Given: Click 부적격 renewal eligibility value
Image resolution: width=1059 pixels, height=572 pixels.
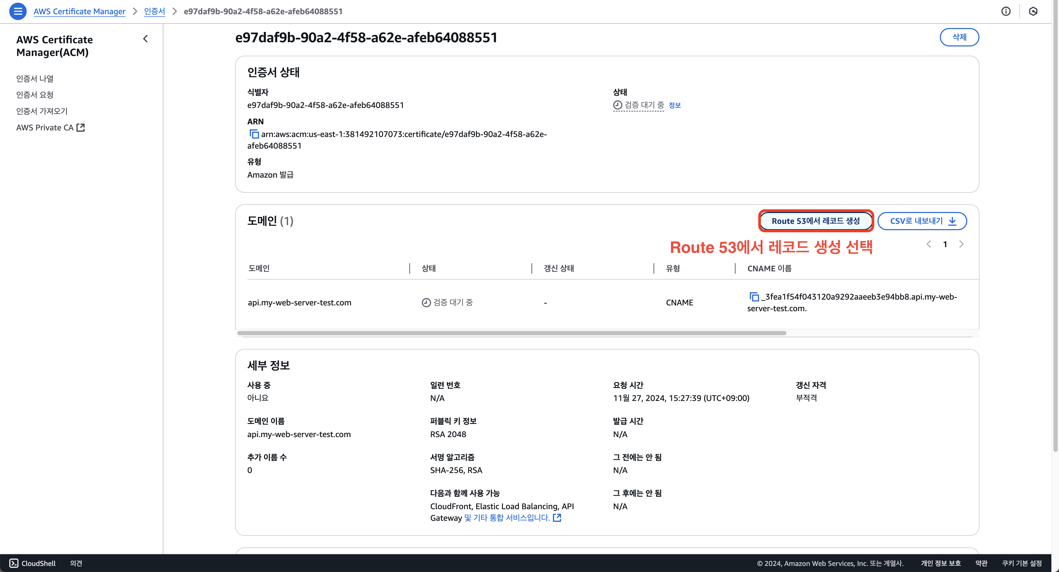Looking at the screenshot, I should (806, 398).
